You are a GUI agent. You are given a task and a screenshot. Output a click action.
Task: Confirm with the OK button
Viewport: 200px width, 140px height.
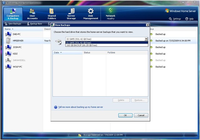point(125,115)
